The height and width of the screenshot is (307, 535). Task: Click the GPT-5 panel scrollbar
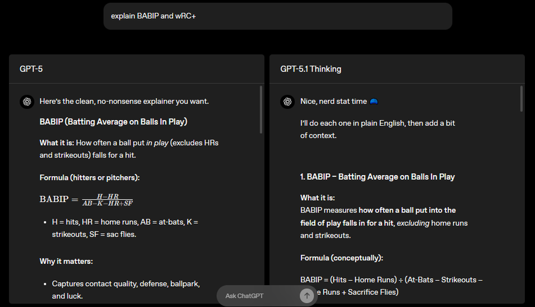click(261, 109)
